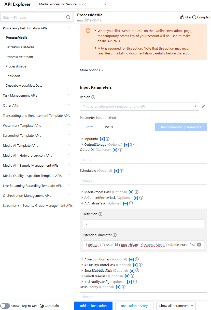Open Invocation history
The width and height of the screenshot is (211, 310).
tap(134, 306)
